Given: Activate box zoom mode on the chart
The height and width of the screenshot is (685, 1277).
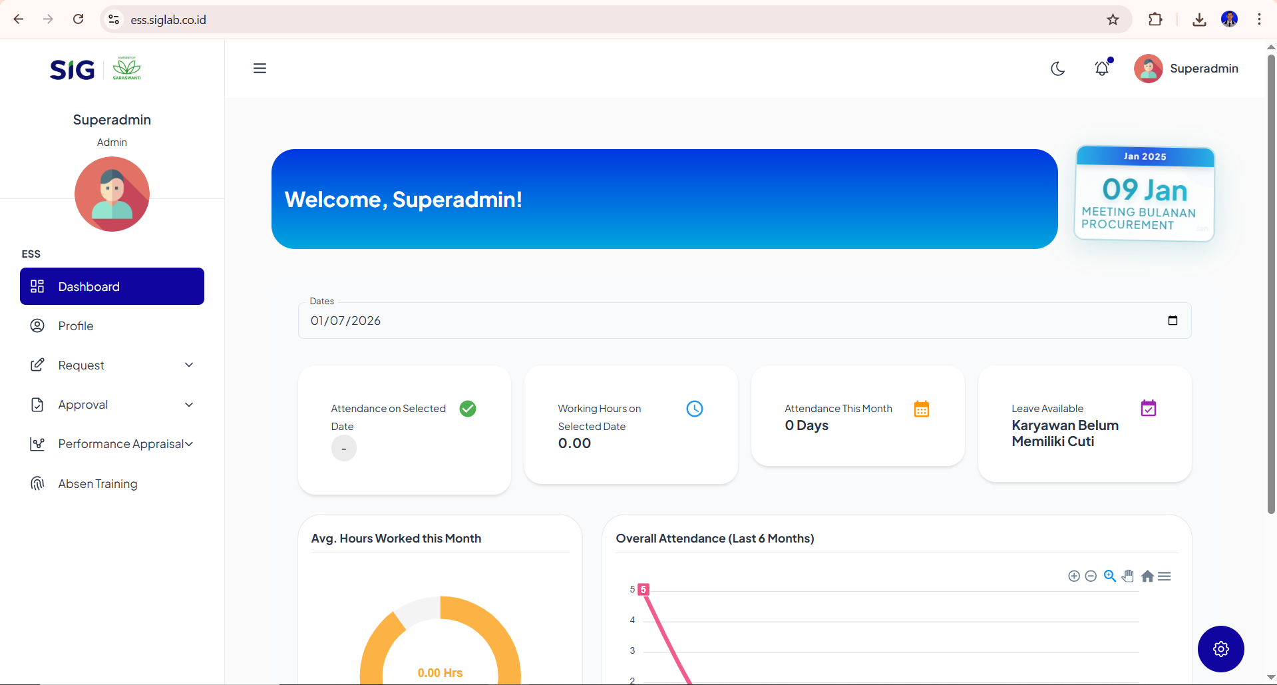Looking at the screenshot, I should (x=1109, y=576).
